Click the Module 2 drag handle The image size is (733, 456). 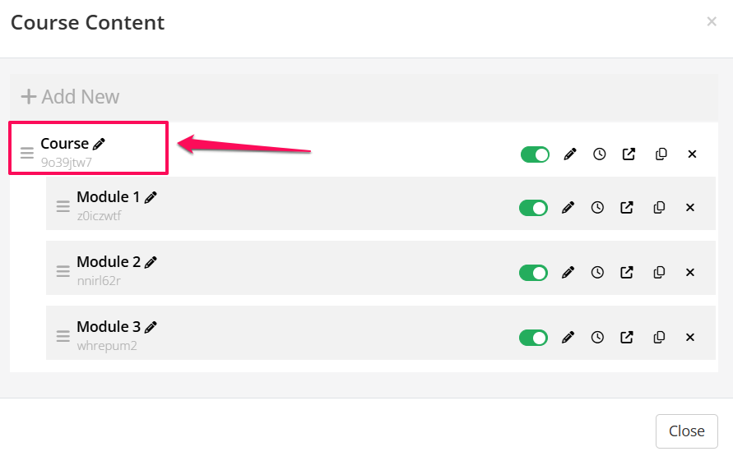click(63, 271)
